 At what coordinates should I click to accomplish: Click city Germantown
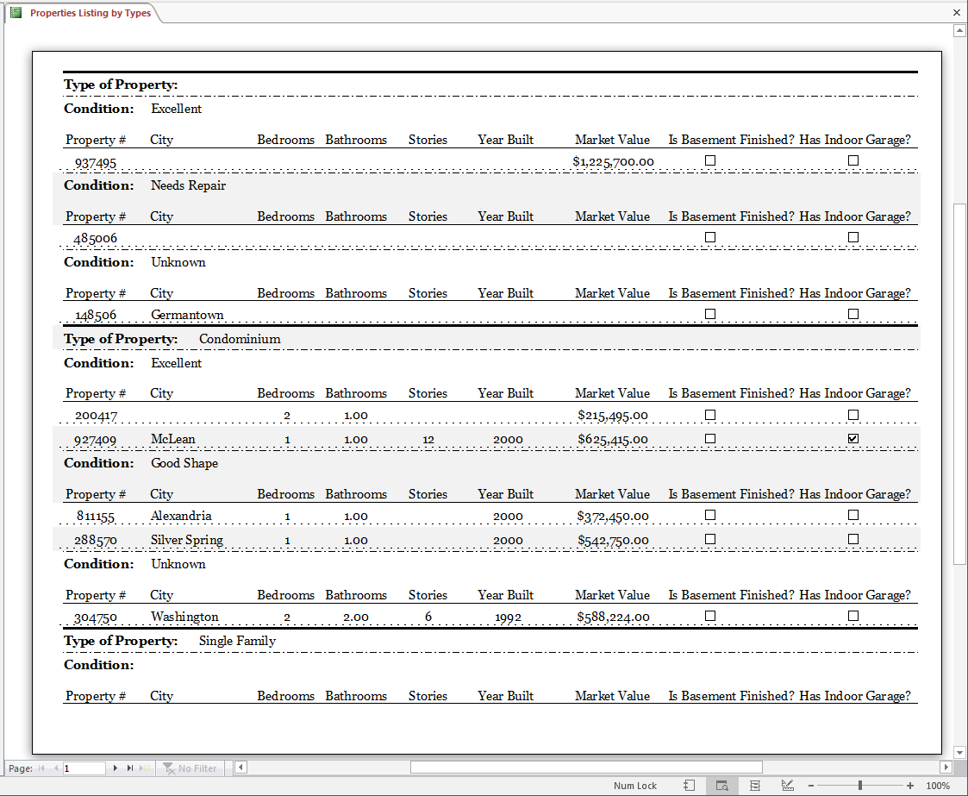tap(187, 315)
